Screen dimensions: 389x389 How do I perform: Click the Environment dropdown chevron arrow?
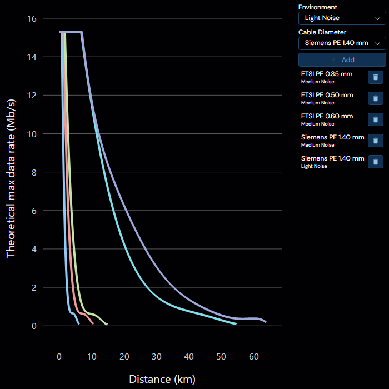click(x=377, y=18)
